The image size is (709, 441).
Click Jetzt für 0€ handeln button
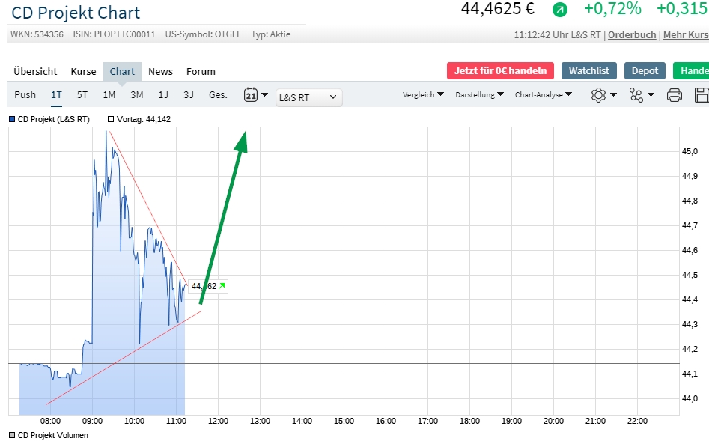click(x=500, y=71)
